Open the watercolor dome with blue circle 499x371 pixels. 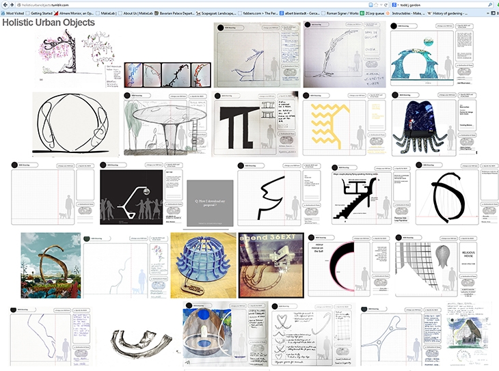coord(226,334)
